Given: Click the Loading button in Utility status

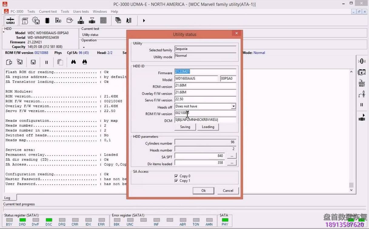Looking at the screenshot, I should click(x=207, y=127).
